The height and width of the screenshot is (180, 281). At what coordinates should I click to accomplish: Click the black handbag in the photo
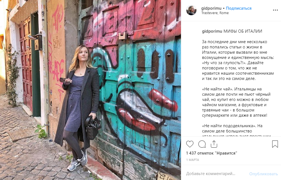coord(92,127)
